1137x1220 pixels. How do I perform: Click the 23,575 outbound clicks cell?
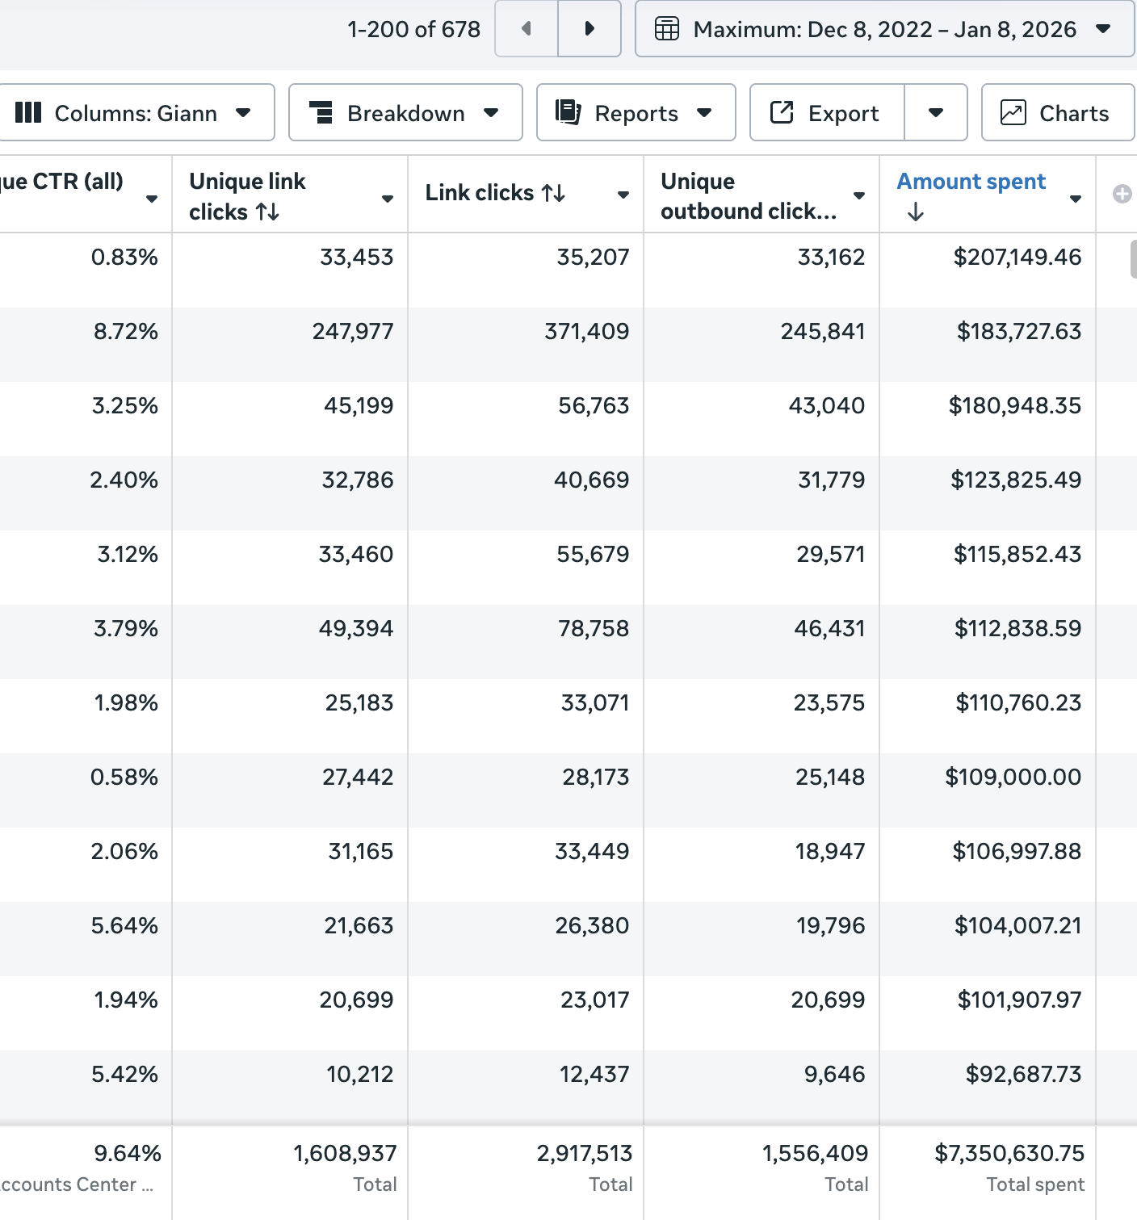pyautogui.click(x=829, y=703)
